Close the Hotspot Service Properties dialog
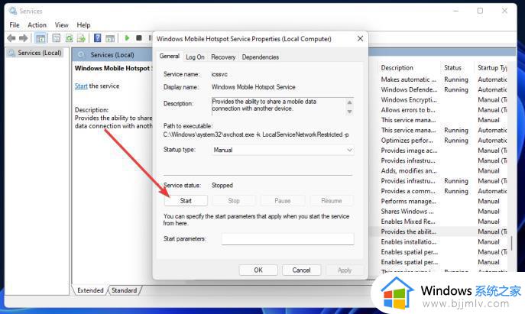525x314 pixels. (x=360, y=39)
